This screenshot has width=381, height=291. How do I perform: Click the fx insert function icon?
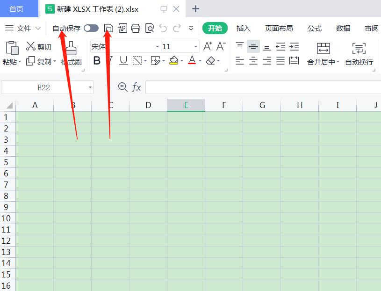pos(137,87)
